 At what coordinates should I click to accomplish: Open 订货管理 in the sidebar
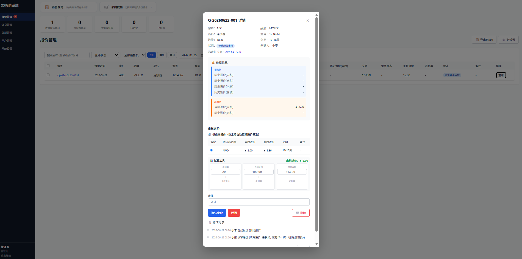click(18, 25)
